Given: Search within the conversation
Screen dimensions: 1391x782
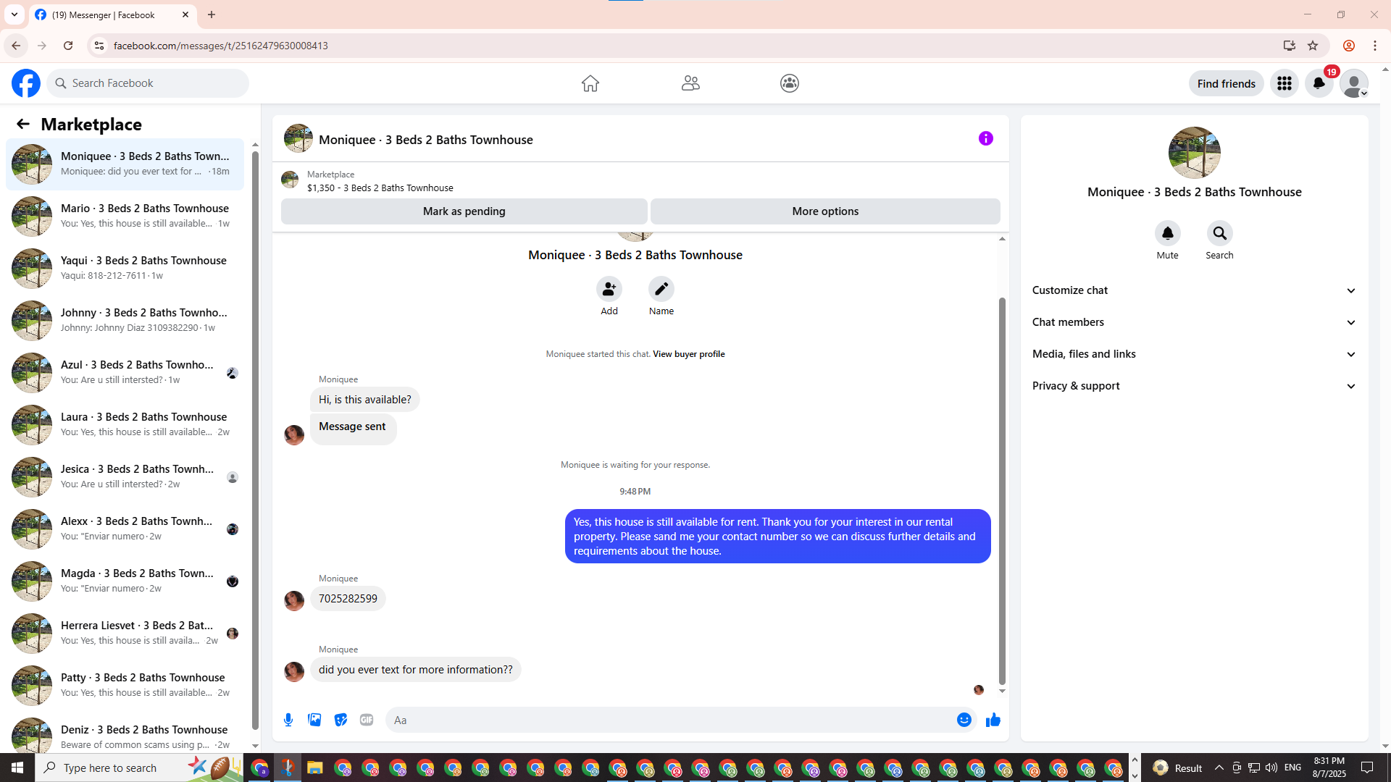Looking at the screenshot, I should 1220,233.
